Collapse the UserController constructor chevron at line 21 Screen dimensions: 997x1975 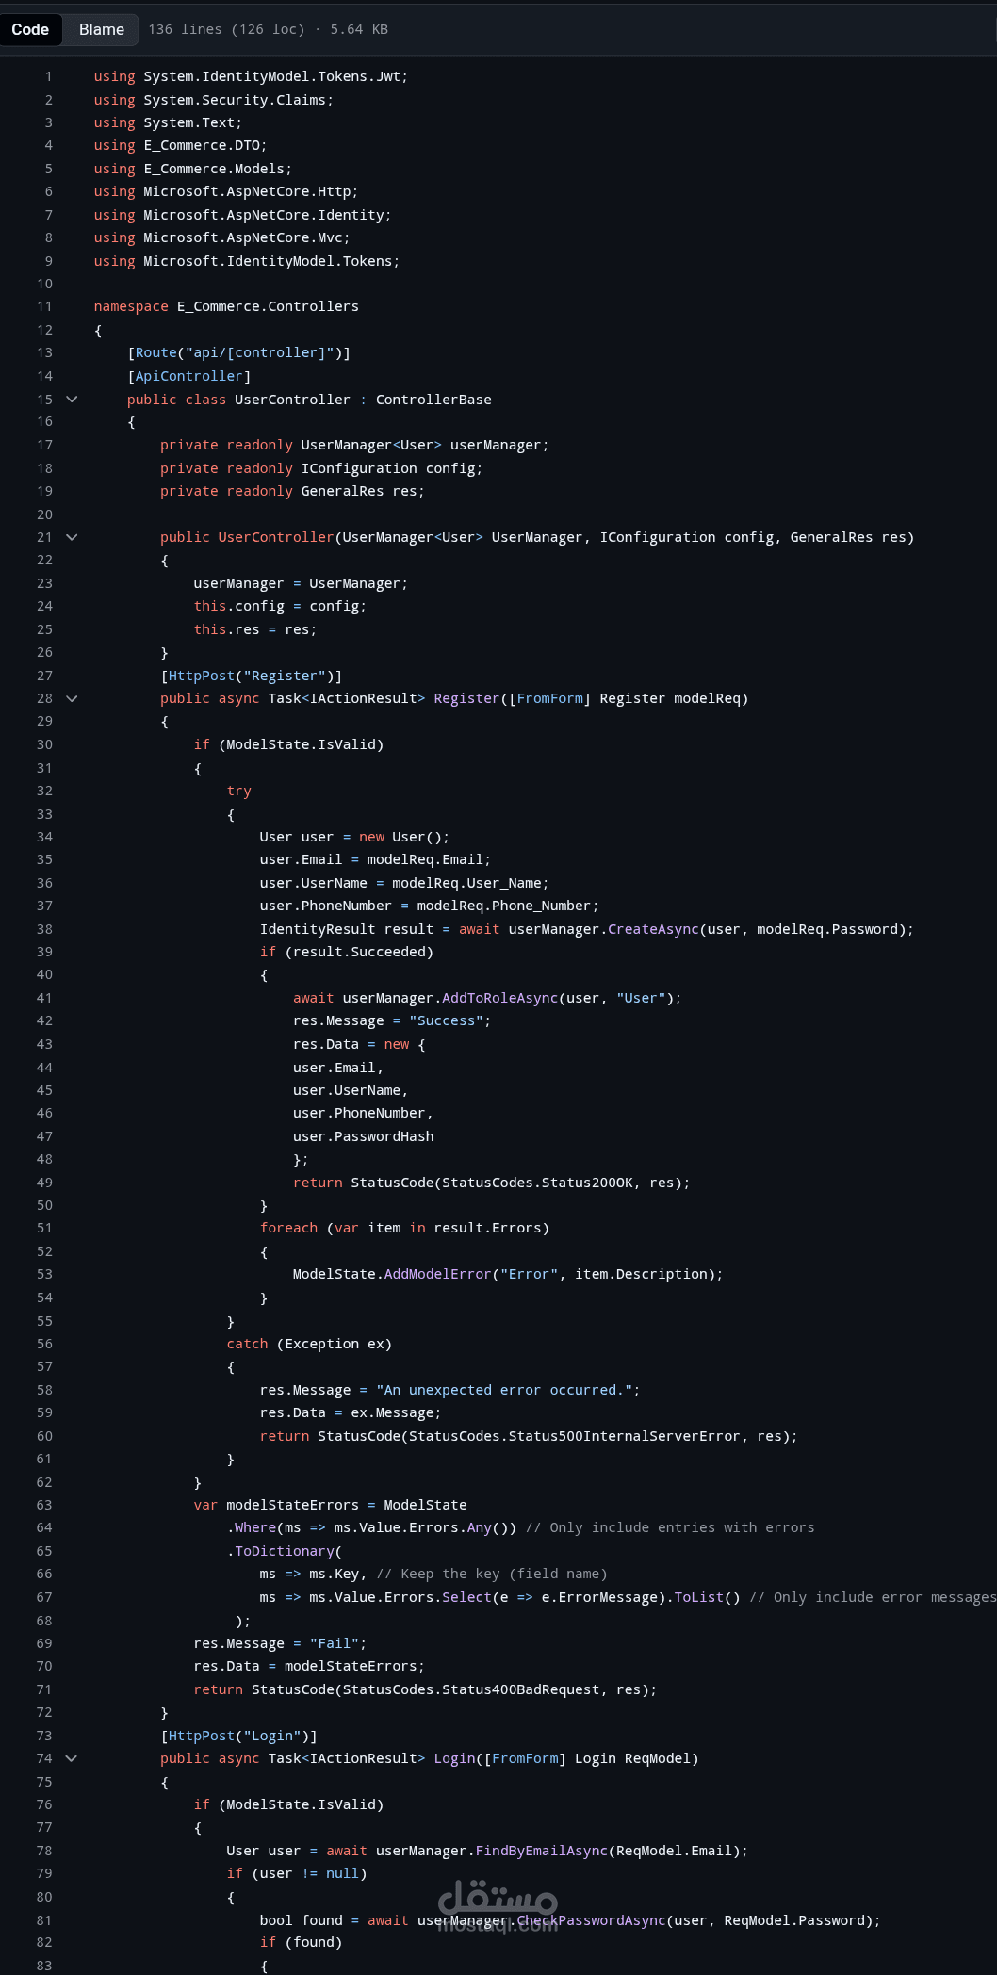pyautogui.click(x=72, y=537)
